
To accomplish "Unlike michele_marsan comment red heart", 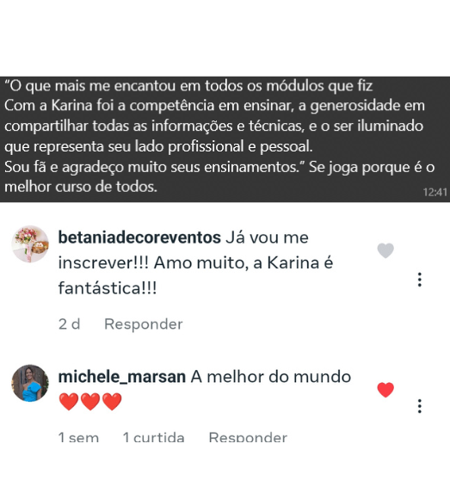I will click(x=385, y=390).
